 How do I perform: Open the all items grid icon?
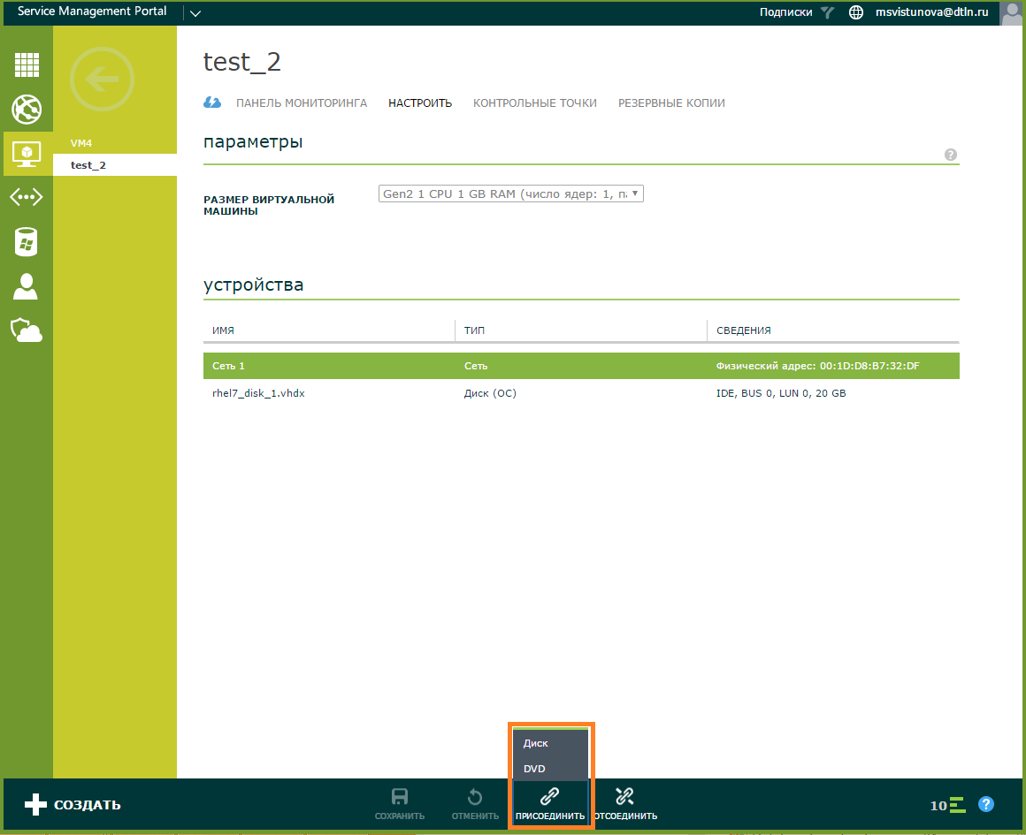pos(27,65)
